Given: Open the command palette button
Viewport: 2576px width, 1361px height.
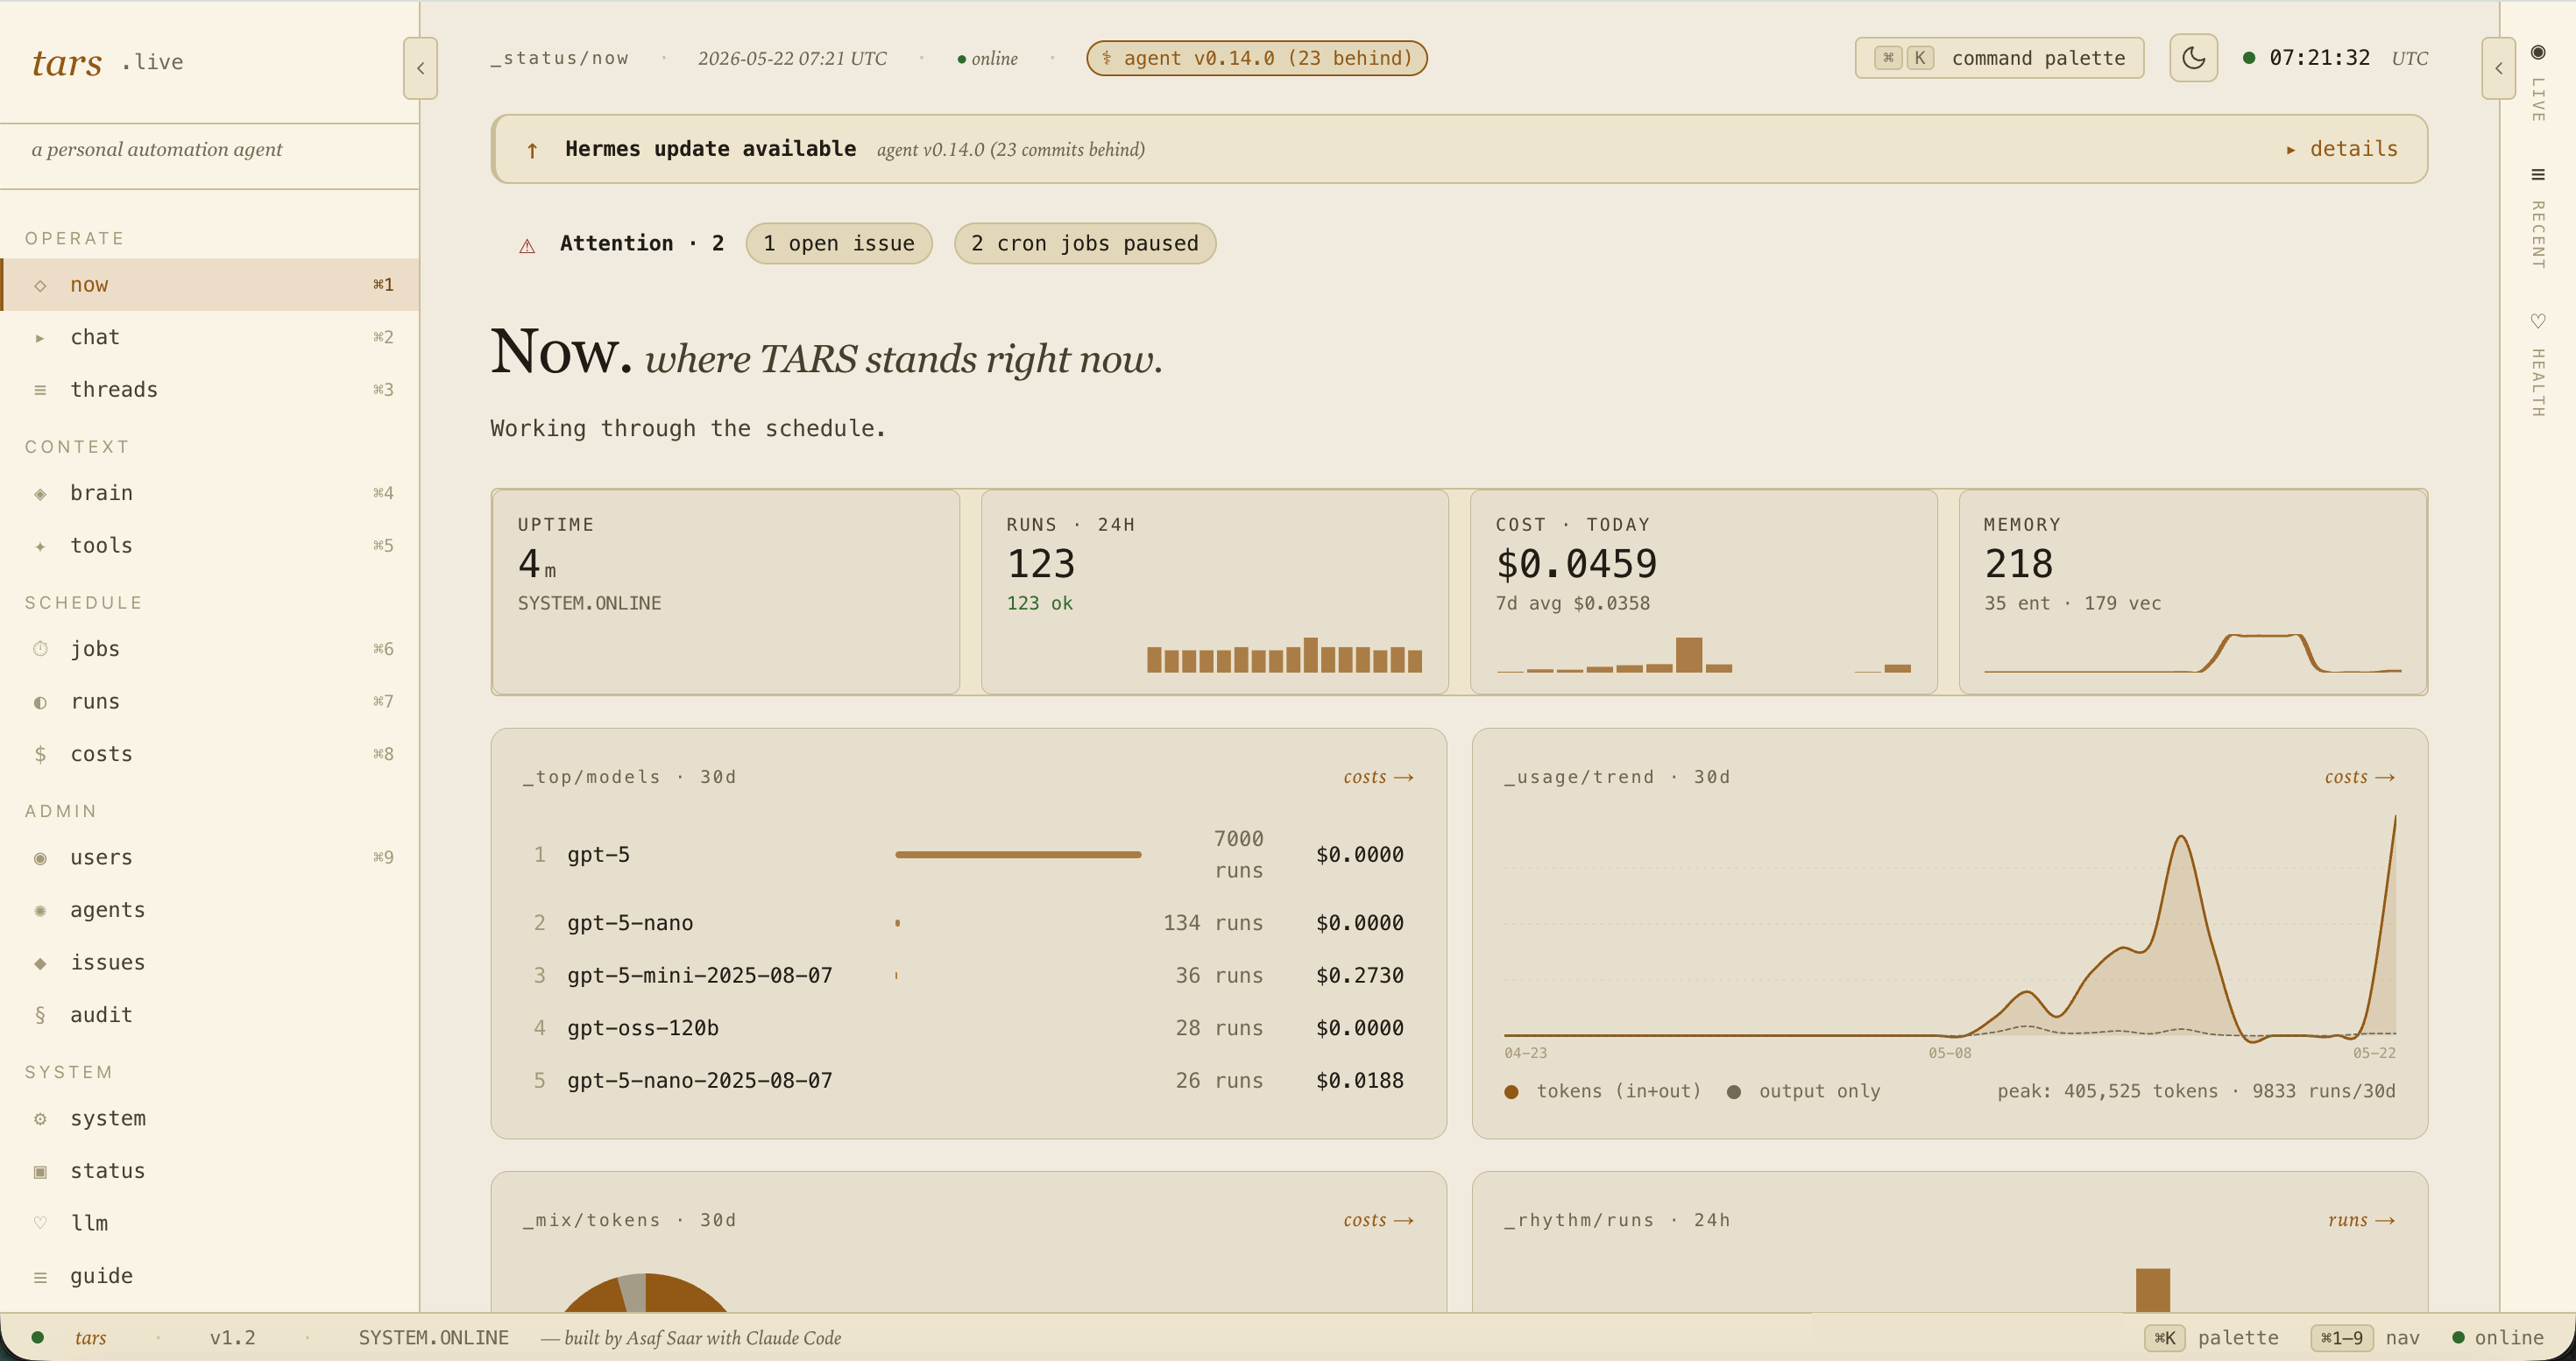Looking at the screenshot, I should pos(1999,58).
